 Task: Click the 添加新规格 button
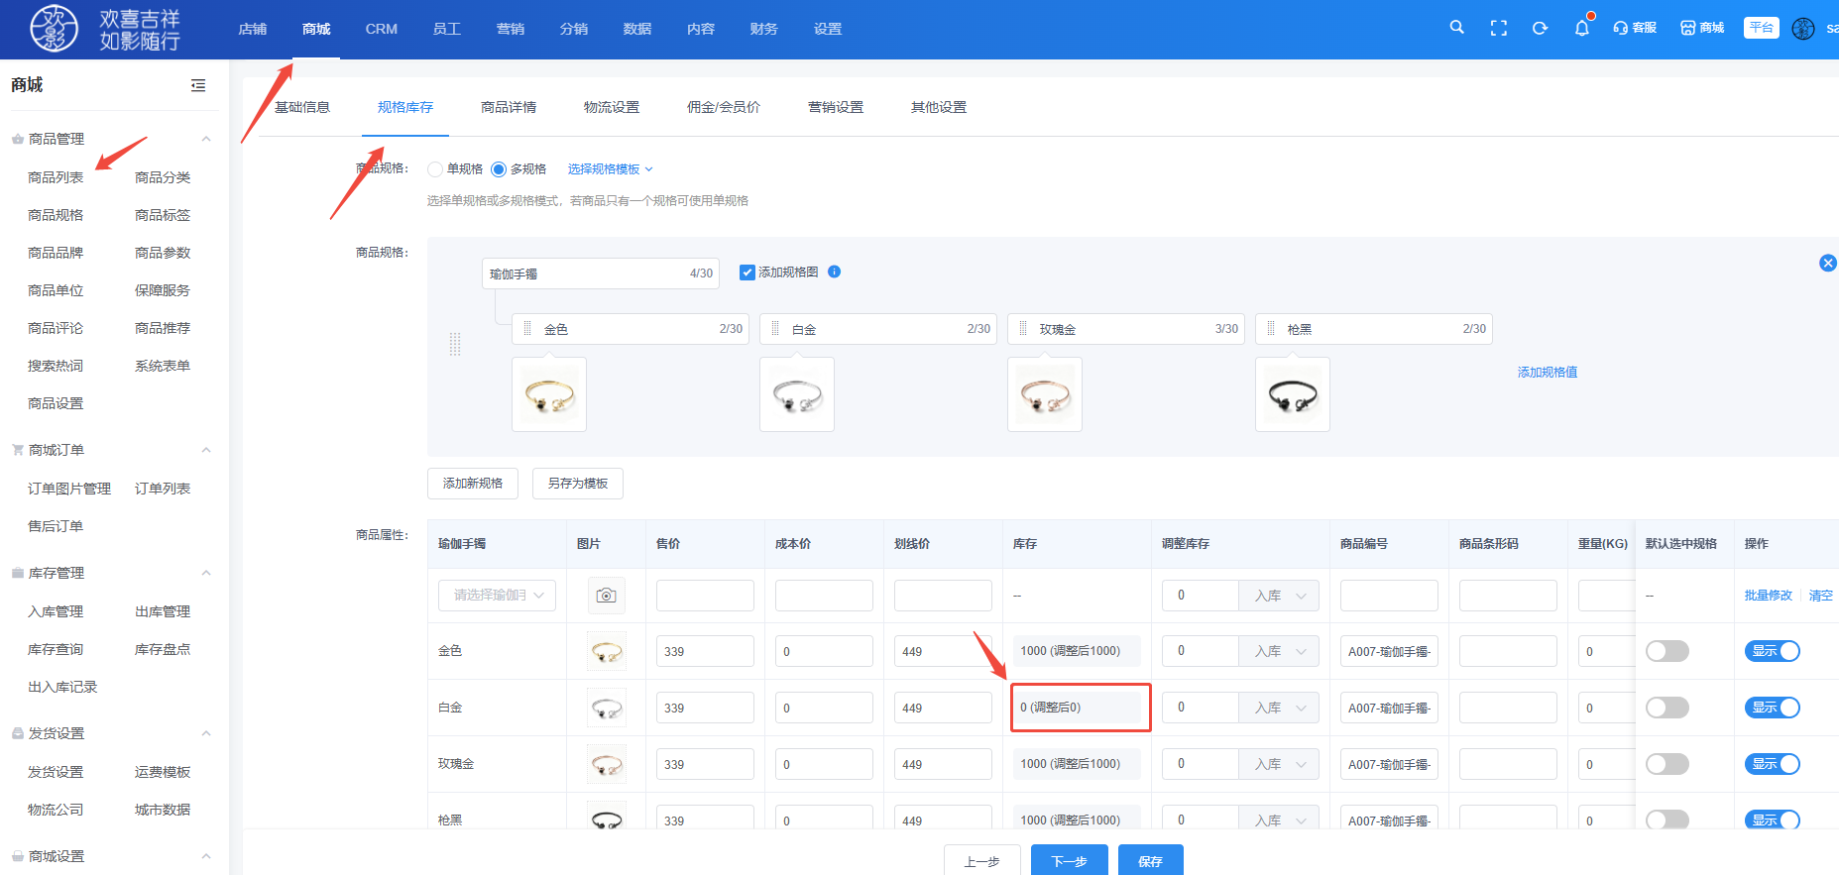coord(473,484)
